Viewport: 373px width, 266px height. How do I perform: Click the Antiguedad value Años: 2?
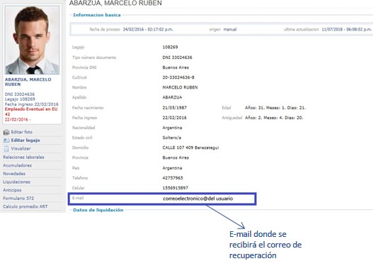[274, 118]
